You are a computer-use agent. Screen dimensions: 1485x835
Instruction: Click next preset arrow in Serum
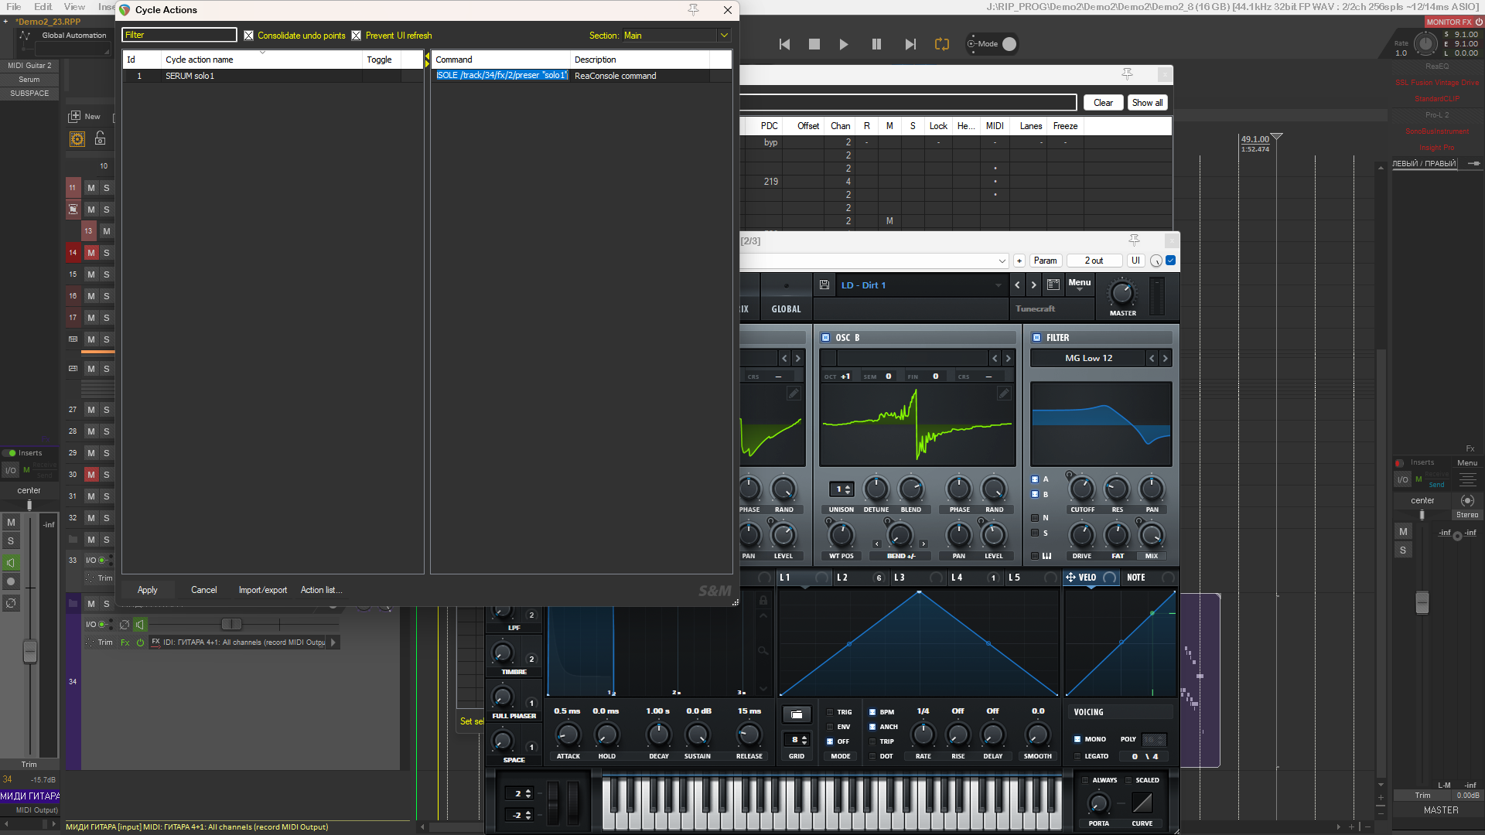pyautogui.click(x=1033, y=285)
